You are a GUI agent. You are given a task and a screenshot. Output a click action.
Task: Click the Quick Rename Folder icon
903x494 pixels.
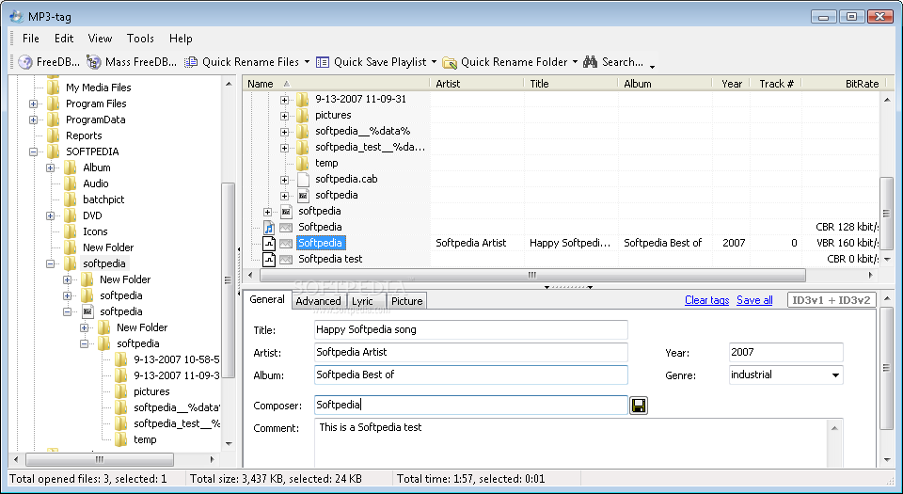click(x=450, y=62)
